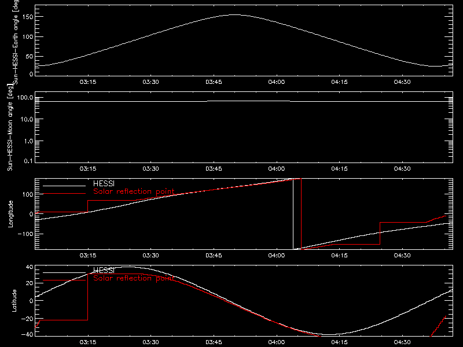Click the -100 tick on Longitude axis
This screenshot has width=463, height=347.
[x=26, y=234]
